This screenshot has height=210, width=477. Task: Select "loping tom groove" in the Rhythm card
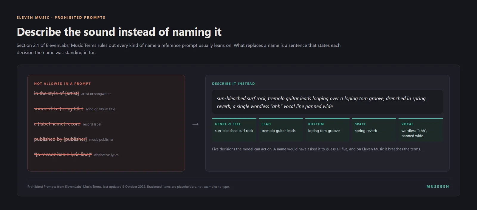click(x=324, y=131)
